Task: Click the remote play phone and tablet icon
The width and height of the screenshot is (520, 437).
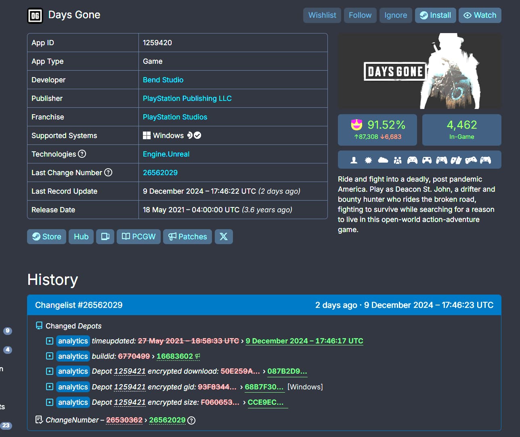Action: tap(456, 160)
